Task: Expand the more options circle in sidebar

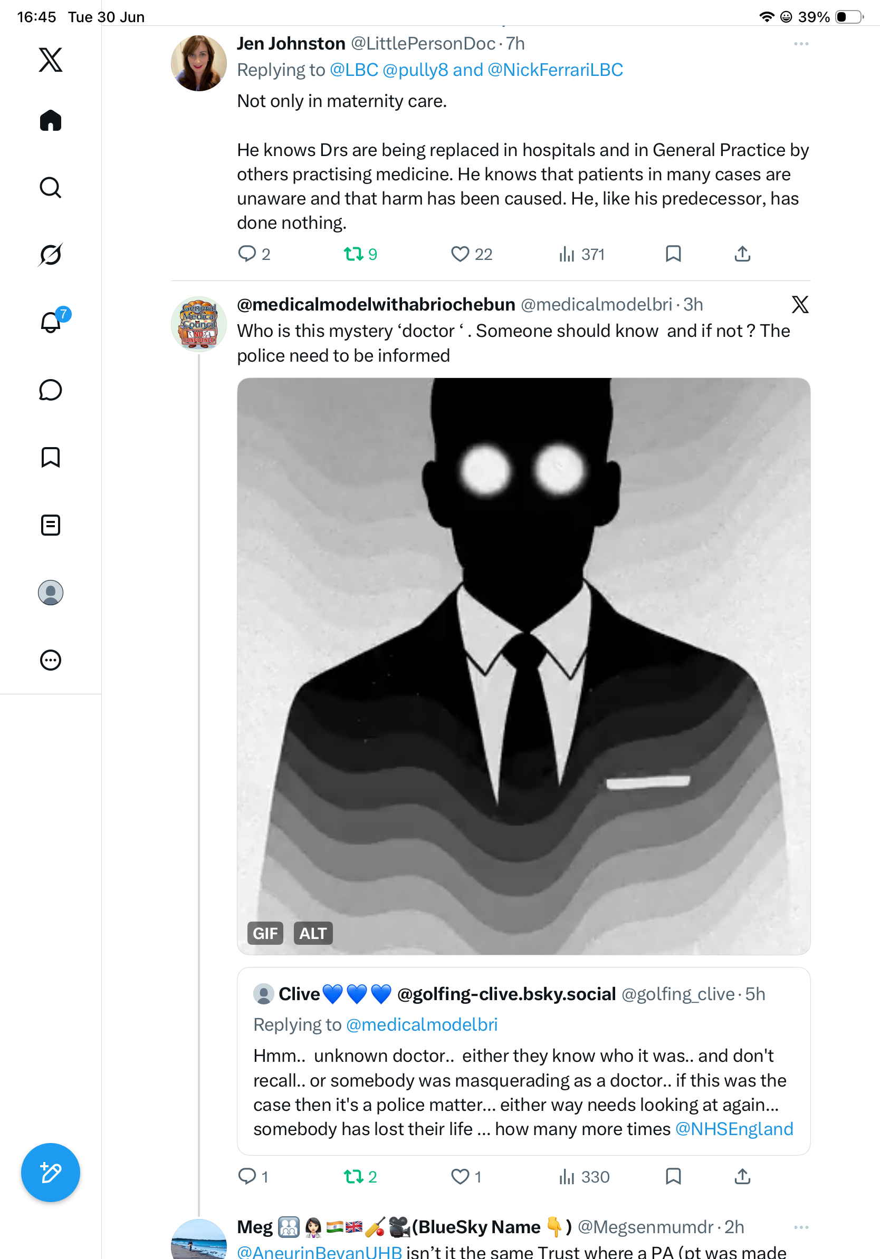Action: tap(51, 660)
